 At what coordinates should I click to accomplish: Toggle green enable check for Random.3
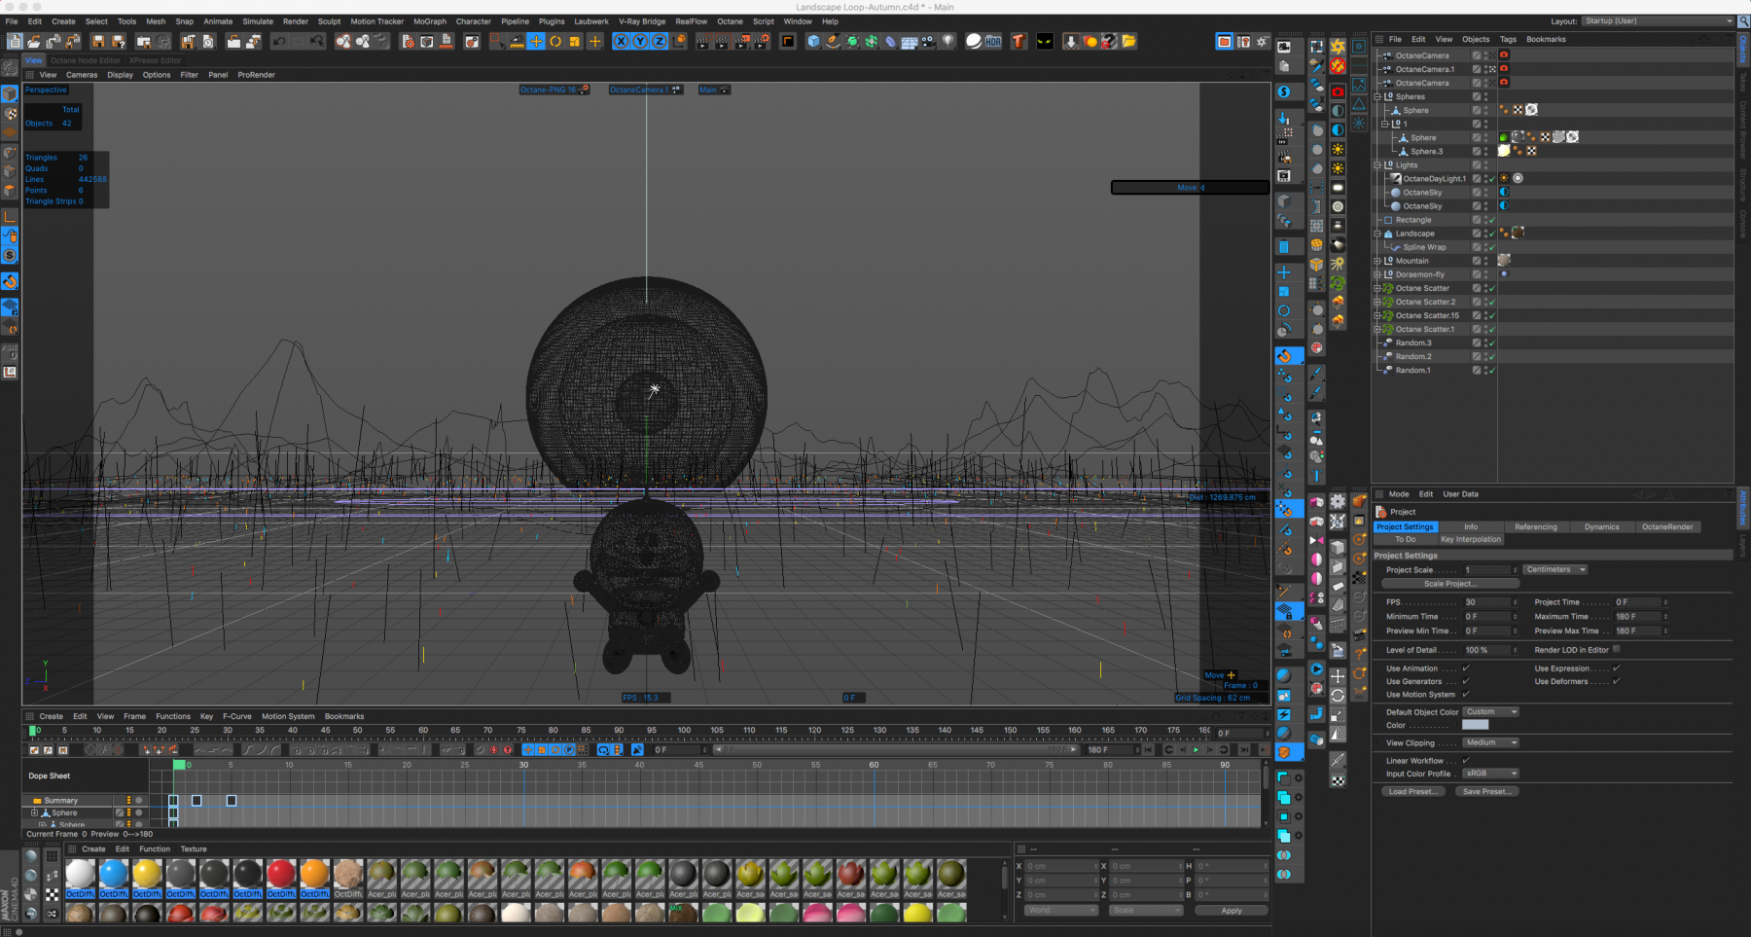[x=1490, y=342]
